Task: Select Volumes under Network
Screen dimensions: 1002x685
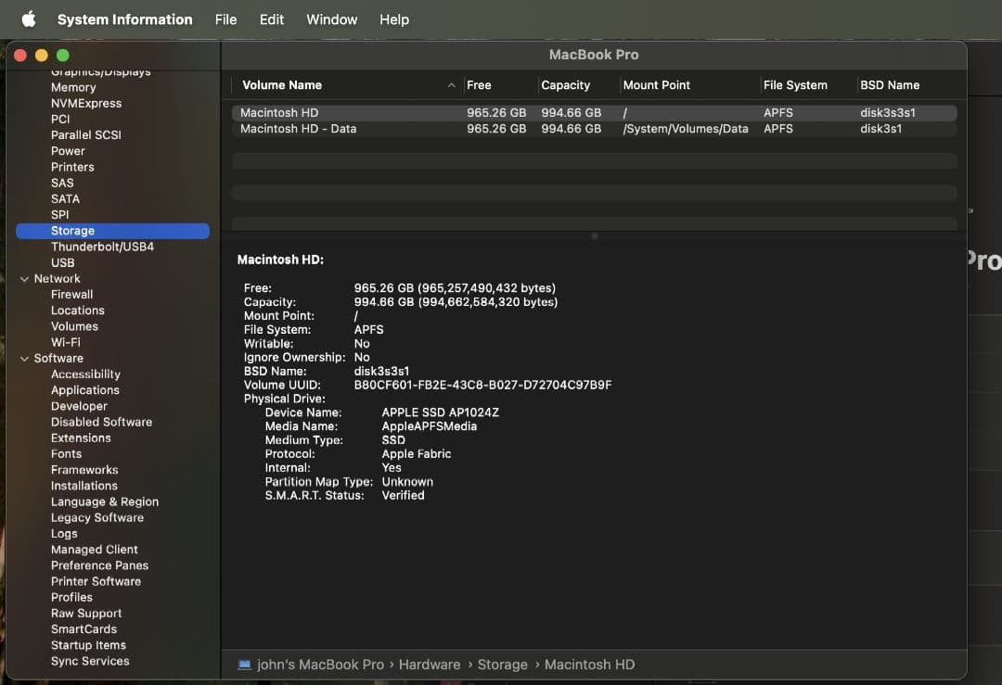Action: pyautogui.click(x=75, y=326)
